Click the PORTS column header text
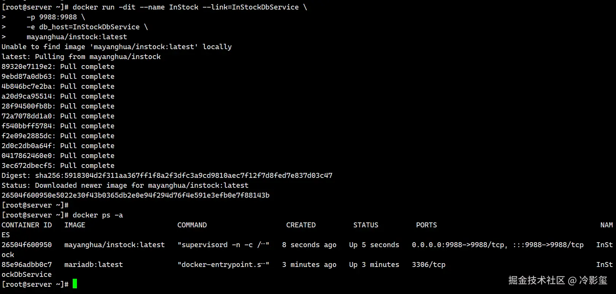Screen dimensions: 616x294 426,225
